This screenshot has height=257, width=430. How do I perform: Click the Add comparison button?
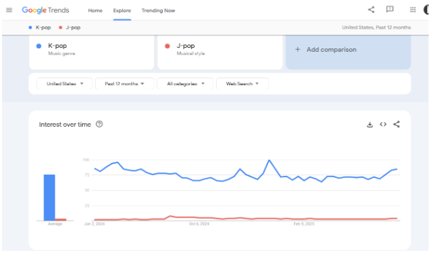point(348,52)
